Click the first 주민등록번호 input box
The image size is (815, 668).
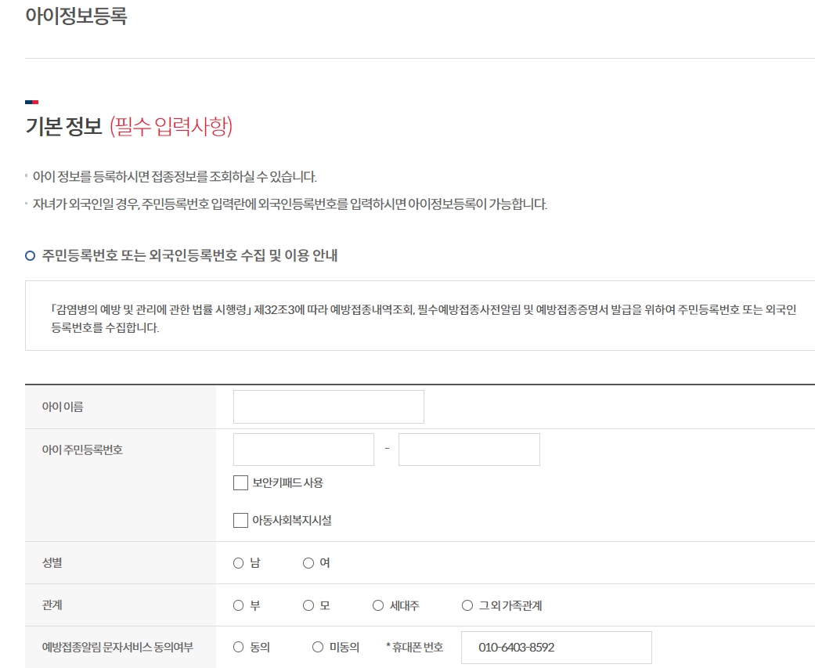(303, 449)
